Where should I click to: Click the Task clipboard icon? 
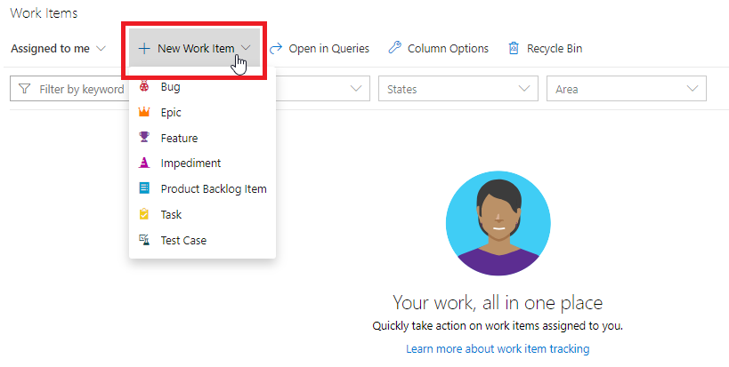144,214
